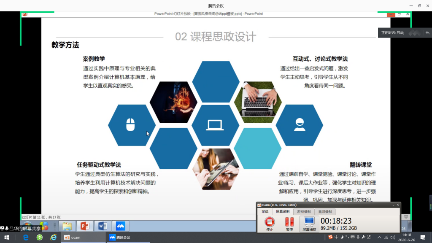Screen dimensions: 432x243
Task: Open the Windows Start menu
Action: point(7,238)
